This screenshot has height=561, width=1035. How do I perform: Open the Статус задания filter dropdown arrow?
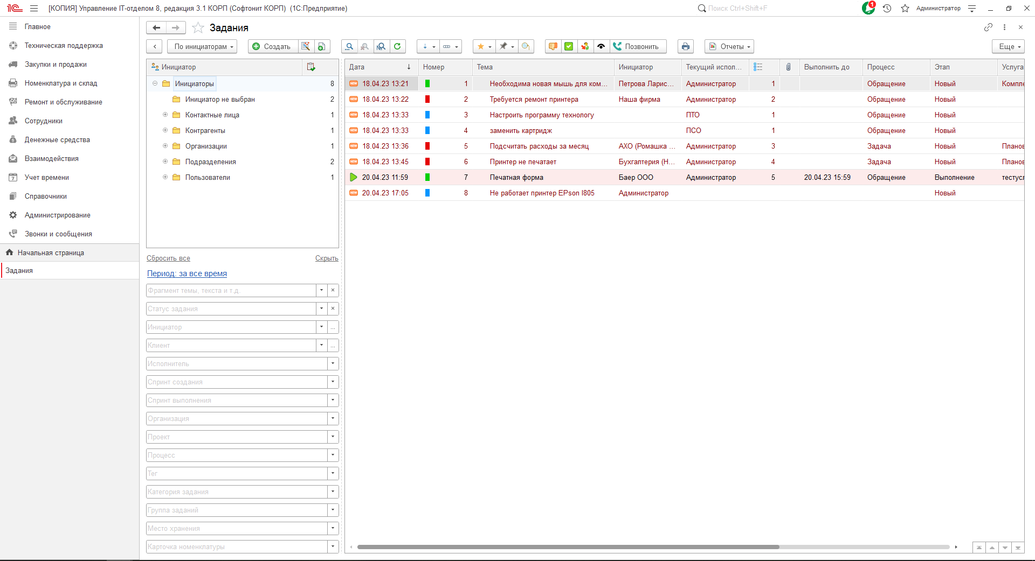click(321, 308)
